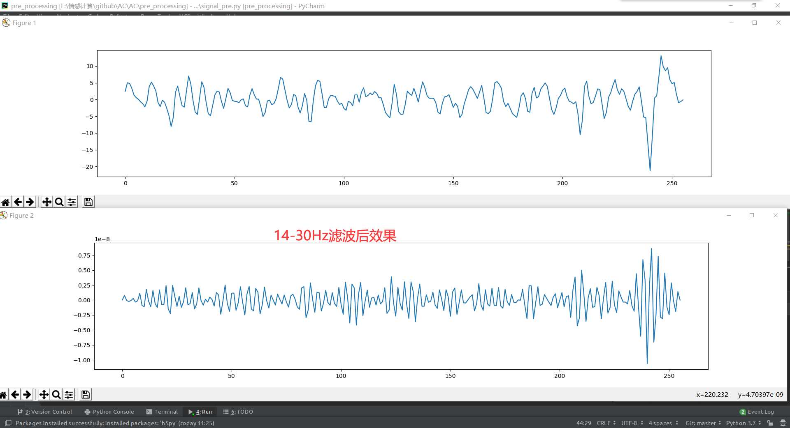Open the Version Control tool window
790x428 pixels.
pos(44,412)
